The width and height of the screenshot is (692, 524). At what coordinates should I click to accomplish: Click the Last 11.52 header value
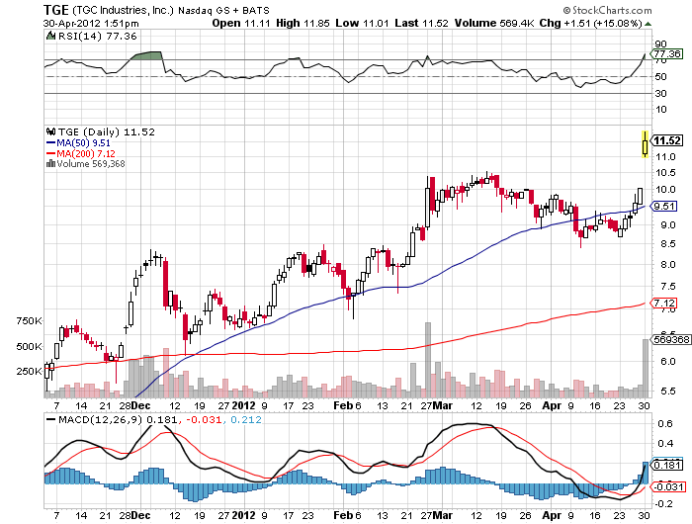(421, 23)
